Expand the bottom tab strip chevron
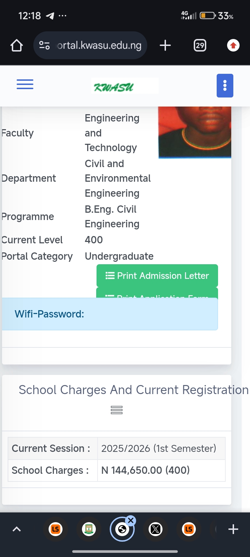250x557 pixels. click(x=17, y=529)
